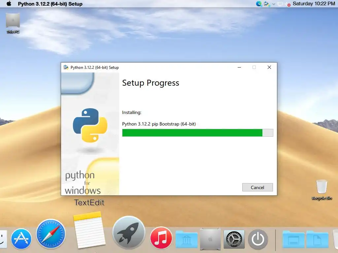Cancel the Python installation
This screenshot has width=338, height=253.
tap(257, 187)
